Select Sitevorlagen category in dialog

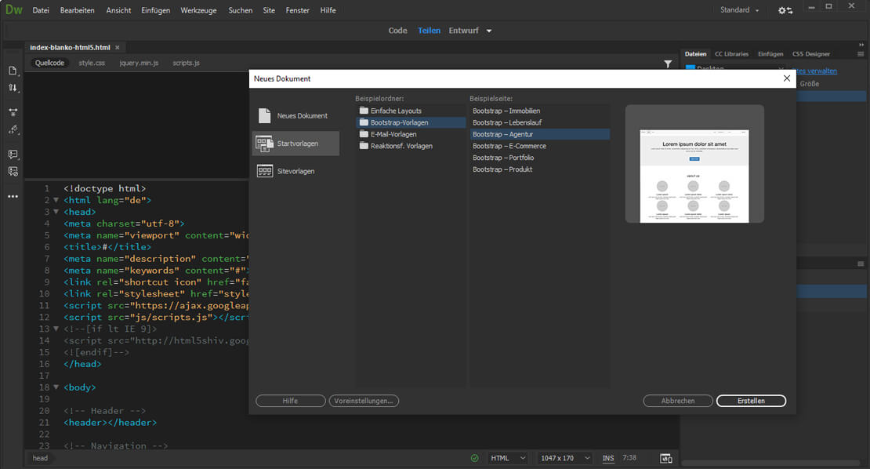(295, 171)
